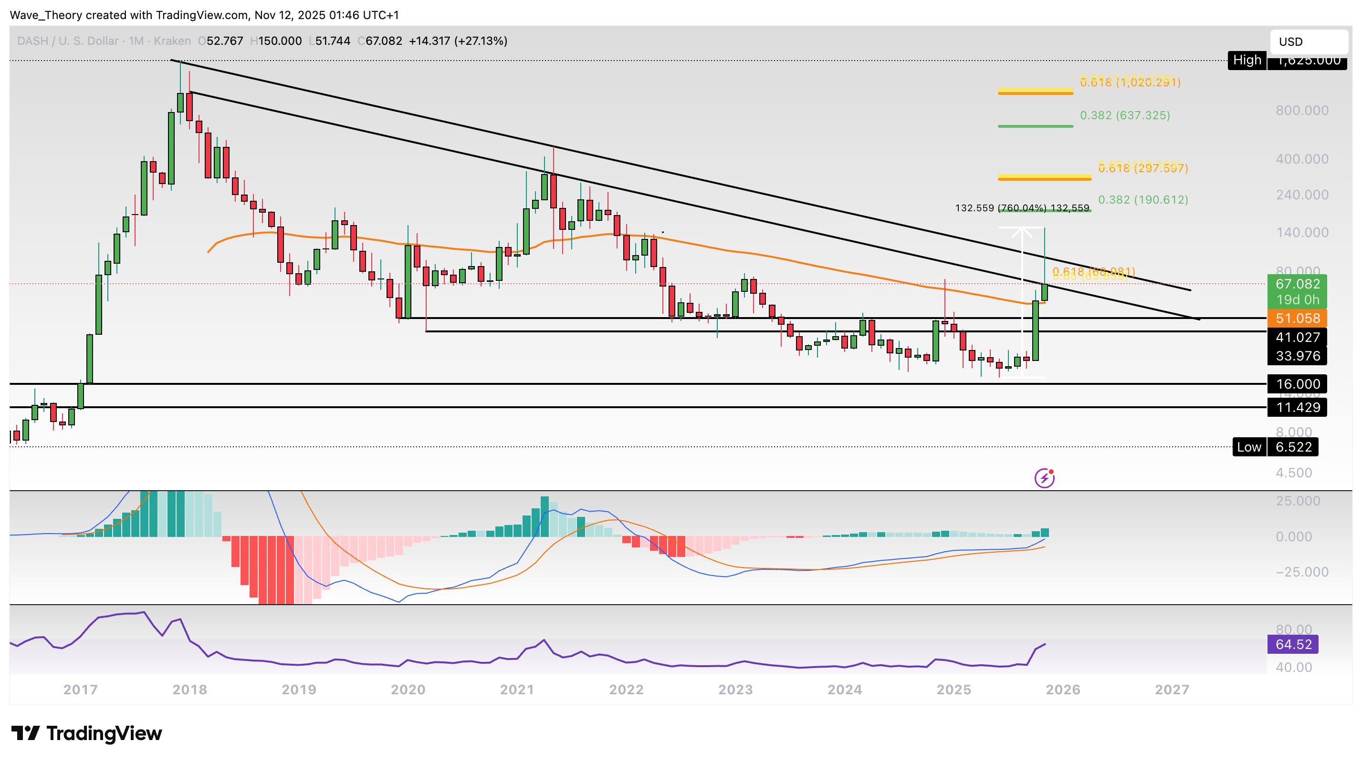Open the Kraken exchange selector
1362x762 pixels.
(x=175, y=41)
